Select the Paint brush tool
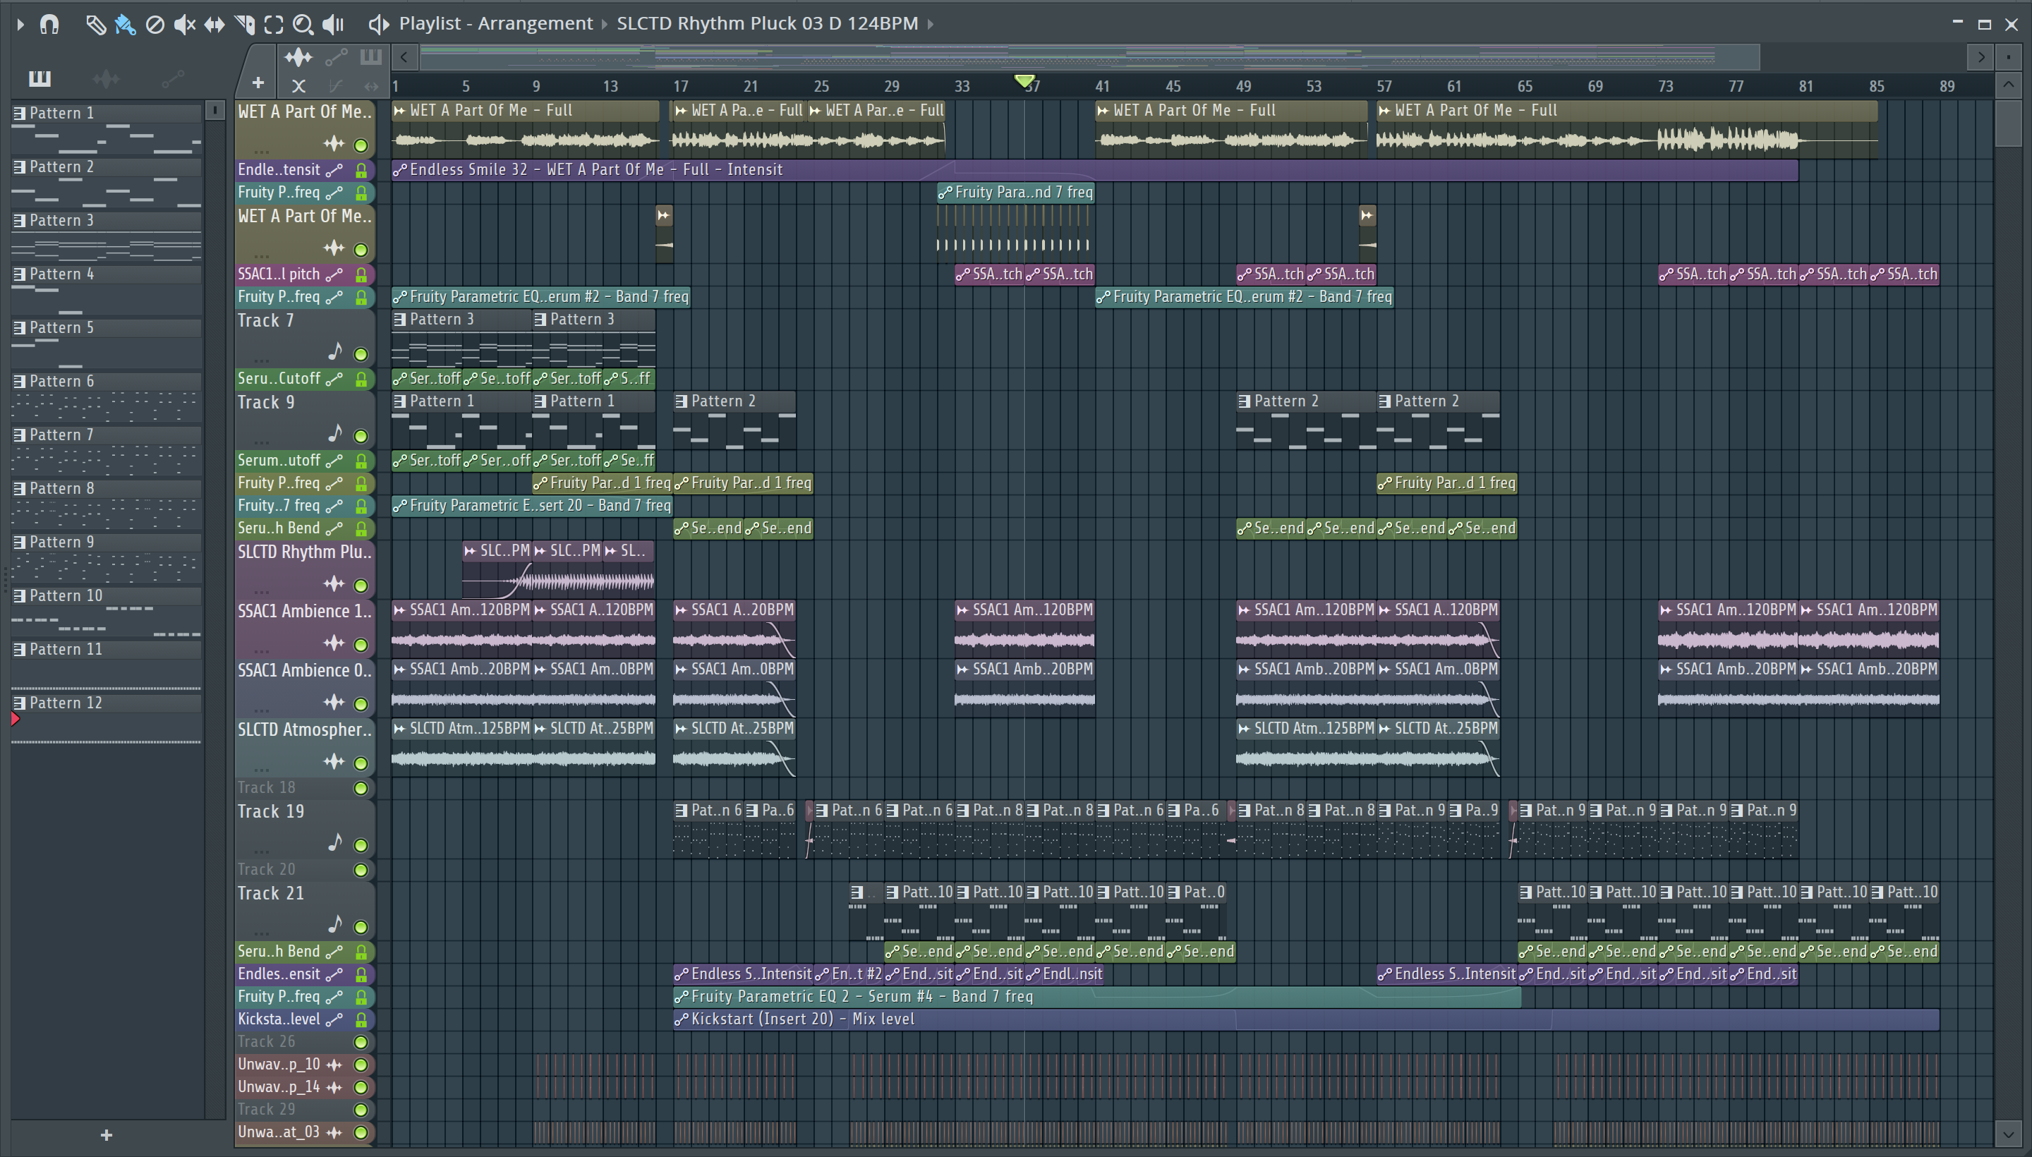The height and width of the screenshot is (1157, 2032). pos(125,25)
